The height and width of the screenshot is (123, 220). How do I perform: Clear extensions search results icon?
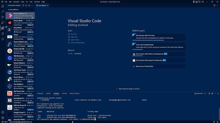click(29, 5)
